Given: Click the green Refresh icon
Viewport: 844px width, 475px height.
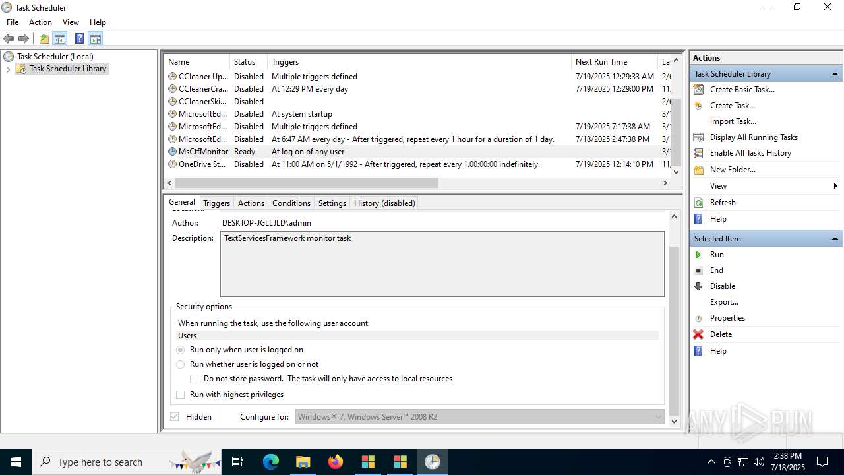Looking at the screenshot, I should pos(699,203).
